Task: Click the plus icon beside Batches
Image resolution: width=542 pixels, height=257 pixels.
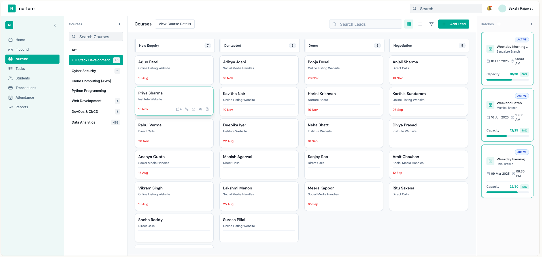Action: pyautogui.click(x=499, y=24)
